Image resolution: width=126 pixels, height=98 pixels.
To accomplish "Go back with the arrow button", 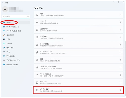I will 3,3.
